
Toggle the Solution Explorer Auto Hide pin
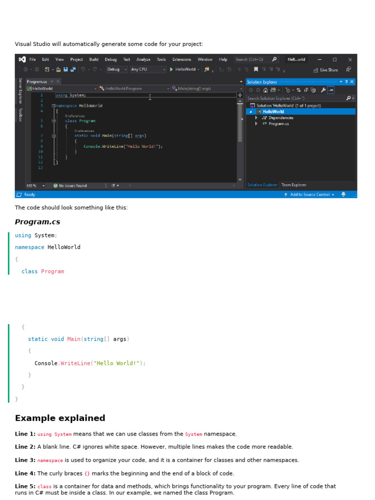(346, 82)
